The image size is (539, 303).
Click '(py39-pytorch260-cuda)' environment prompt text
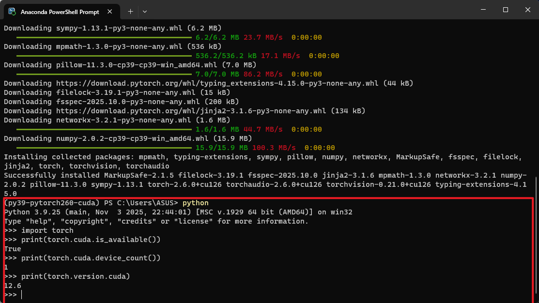pos(51,203)
